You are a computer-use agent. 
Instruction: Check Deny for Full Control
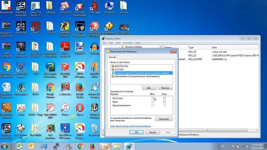[164, 98]
